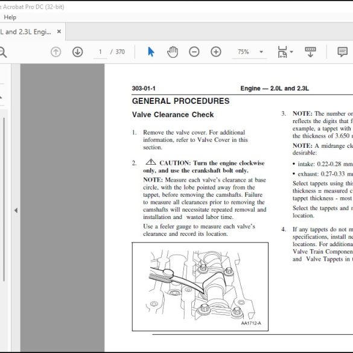
Task: Open the Help menu
Action: [10, 17]
